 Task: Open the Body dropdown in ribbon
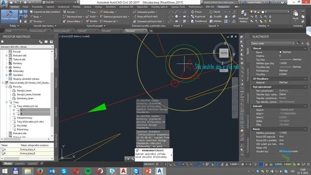click(35, 17)
